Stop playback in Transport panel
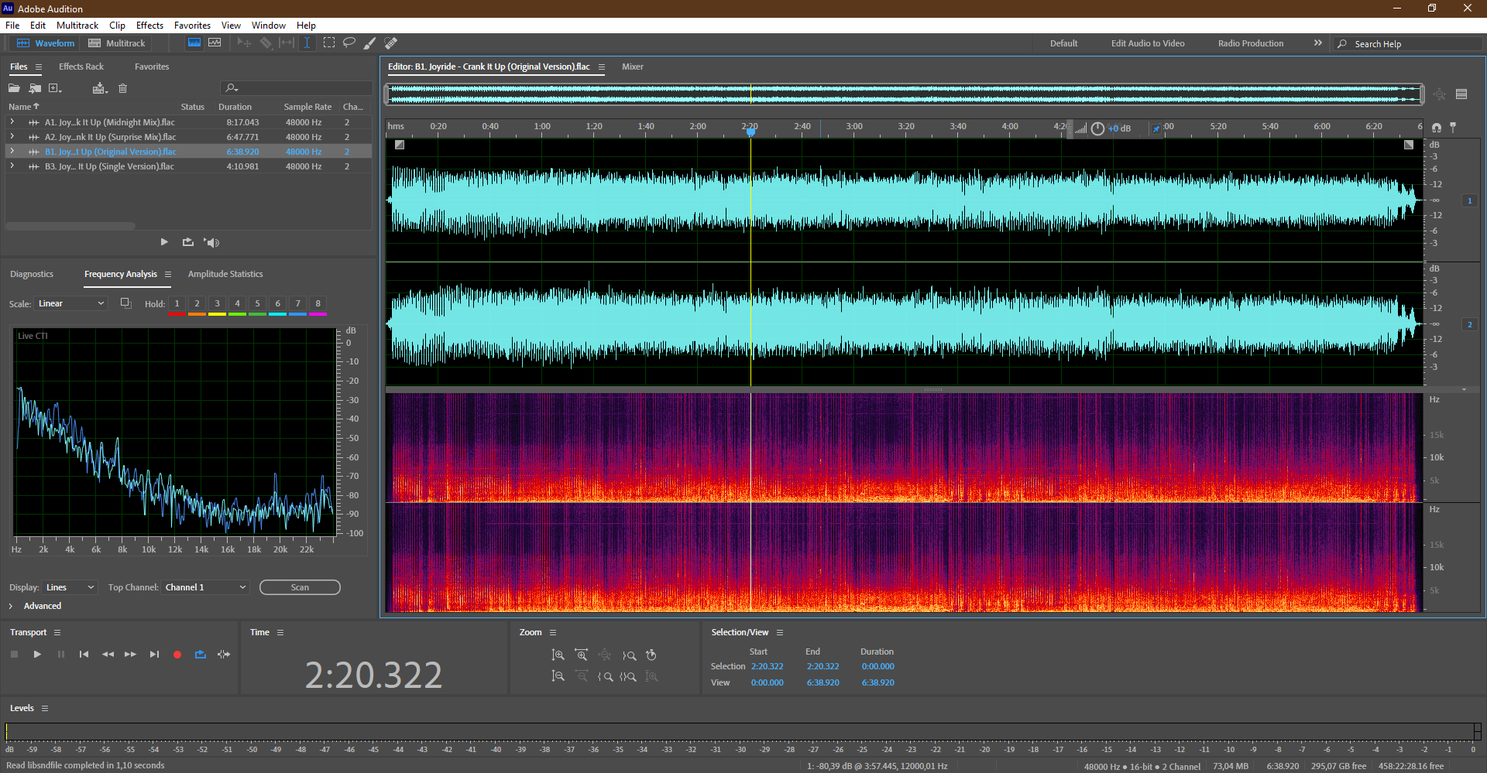The image size is (1487, 773). [x=14, y=655]
